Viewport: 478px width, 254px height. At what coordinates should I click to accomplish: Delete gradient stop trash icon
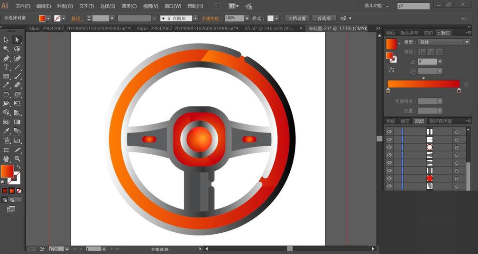coord(467,84)
